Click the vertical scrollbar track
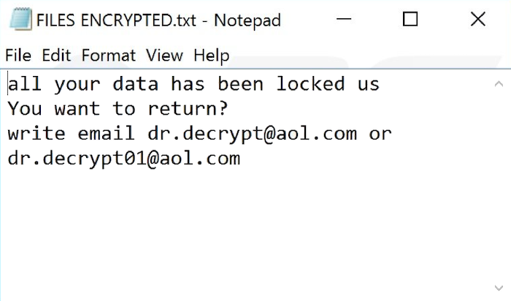511x301 pixels. click(x=499, y=186)
